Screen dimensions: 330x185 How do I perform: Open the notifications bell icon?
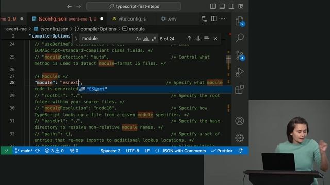point(241,151)
